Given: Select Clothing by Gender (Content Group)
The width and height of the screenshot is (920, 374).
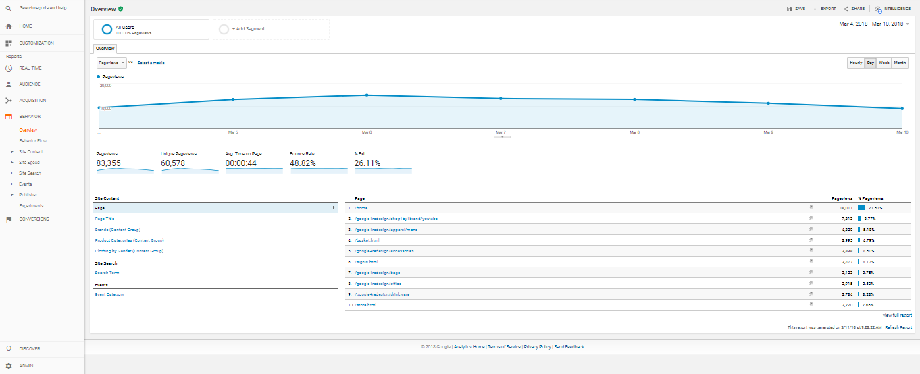Looking at the screenshot, I should point(128,251).
